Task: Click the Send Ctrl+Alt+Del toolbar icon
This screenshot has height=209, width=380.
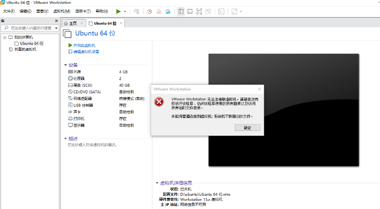Action: [137, 11]
